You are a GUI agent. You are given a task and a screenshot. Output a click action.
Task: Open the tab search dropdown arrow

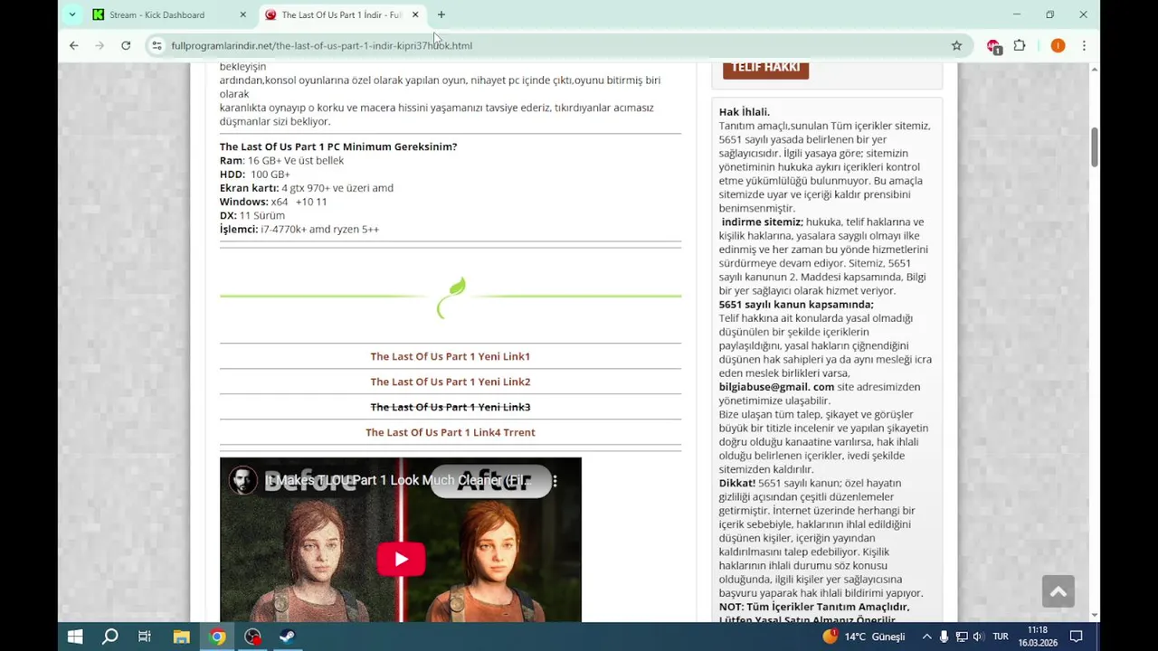tap(72, 14)
